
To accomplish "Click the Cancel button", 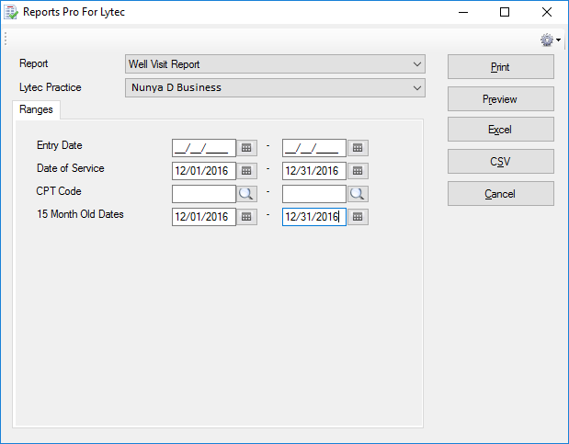I will coord(501,193).
